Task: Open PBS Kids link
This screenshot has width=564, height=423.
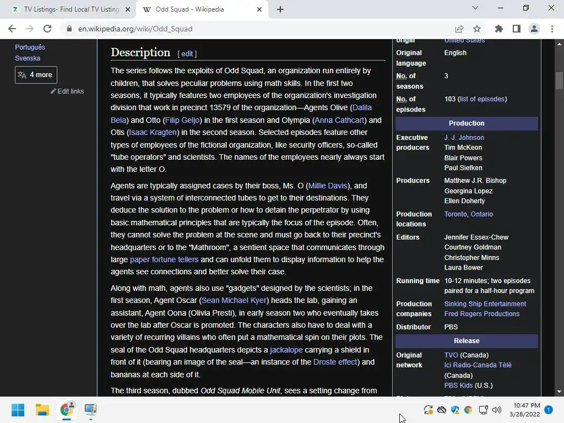Action: point(458,386)
